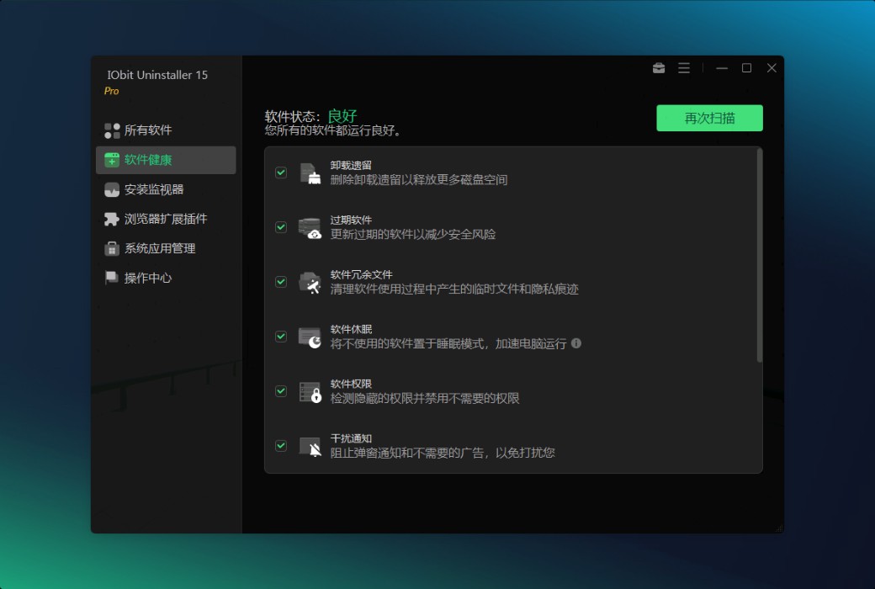Viewport: 875px width, 589px height.
Task: Minimize the IObit Uninstaller window
Action: point(722,68)
